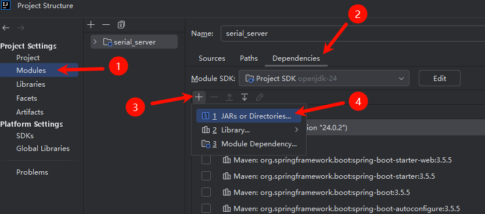
Task: Click the module Name input field
Action: tap(353, 33)
